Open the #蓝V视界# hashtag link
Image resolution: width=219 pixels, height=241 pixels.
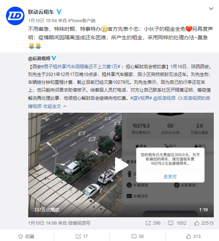(x=141, y=98)
